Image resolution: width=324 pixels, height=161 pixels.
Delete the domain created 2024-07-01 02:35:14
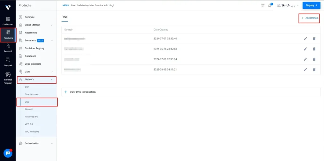coord(314,59)
